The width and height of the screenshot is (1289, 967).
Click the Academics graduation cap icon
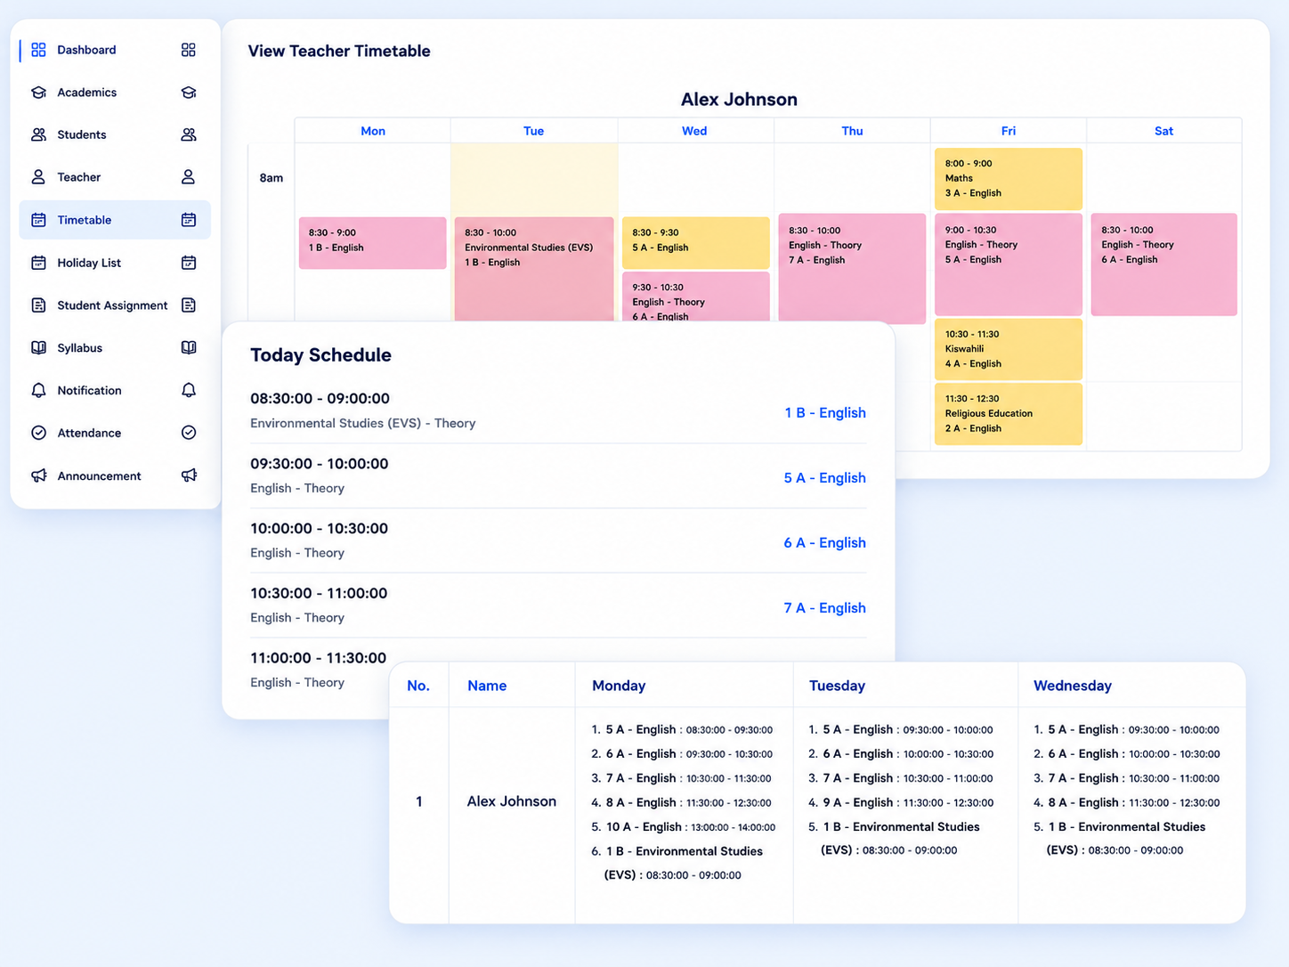coord(38,93)
